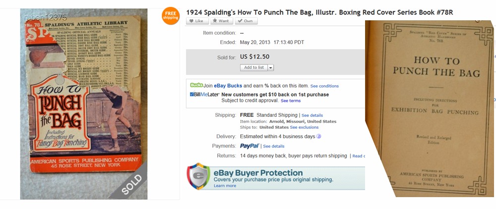Click the delivery estimate help icon

[x=318, y=136]
